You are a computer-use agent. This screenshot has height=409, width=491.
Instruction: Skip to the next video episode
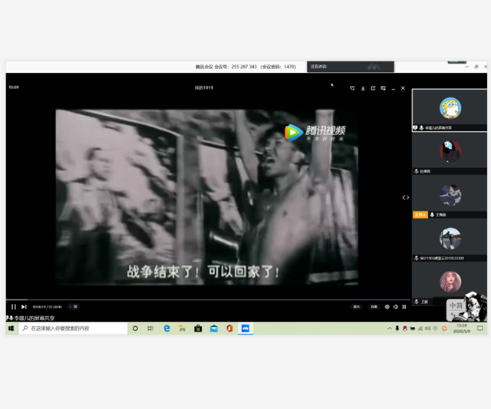coord(24,307)
